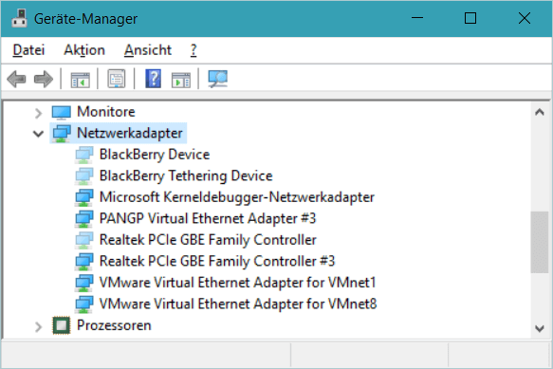553x369 pixels.
Task: Select VMware Virtual Ethernet Adapter for VMnet8
Action: (x=238, y=304)
